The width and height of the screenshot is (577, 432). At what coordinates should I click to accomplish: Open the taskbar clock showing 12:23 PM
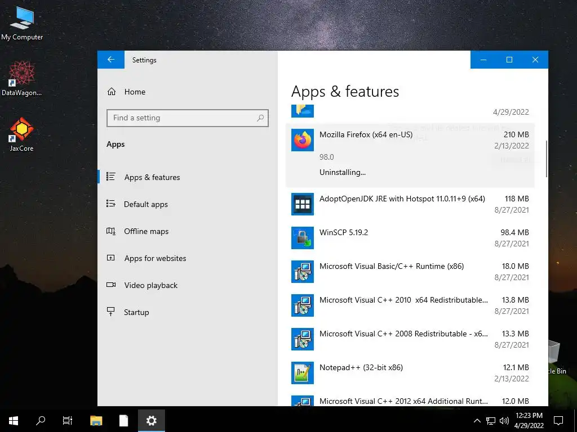529,421
